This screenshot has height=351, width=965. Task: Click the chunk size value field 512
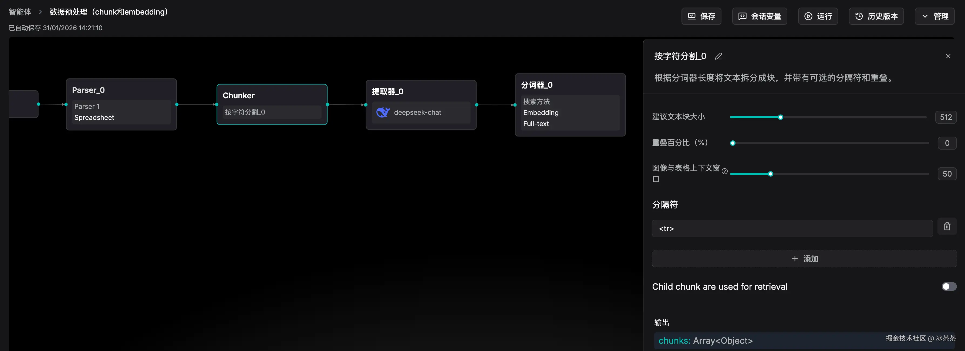click(x=945, y=117)
